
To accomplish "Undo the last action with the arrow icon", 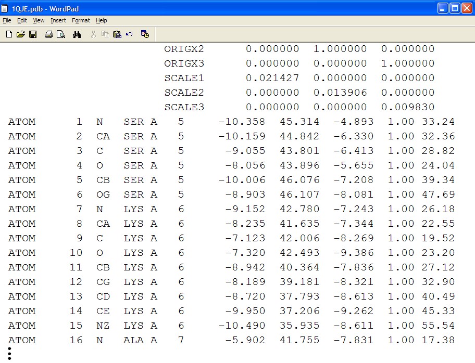I will point(129,34).
